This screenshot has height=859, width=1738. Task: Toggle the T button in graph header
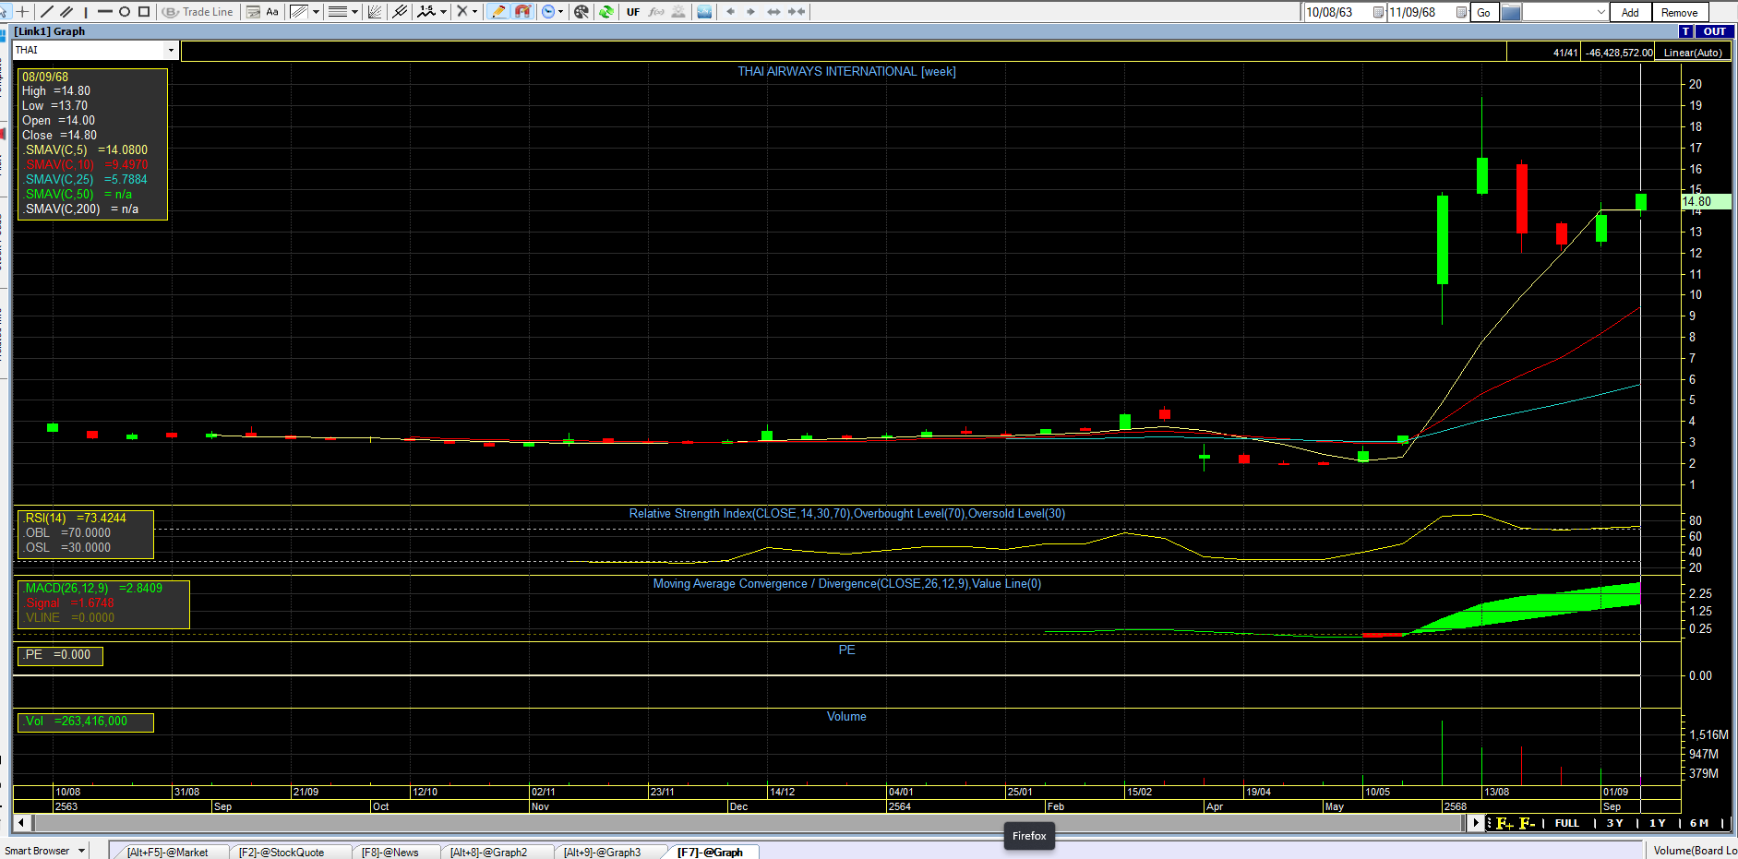[1685, 31]
